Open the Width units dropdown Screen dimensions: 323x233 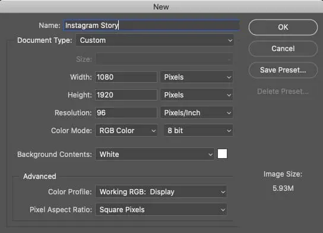pos(197,77)
